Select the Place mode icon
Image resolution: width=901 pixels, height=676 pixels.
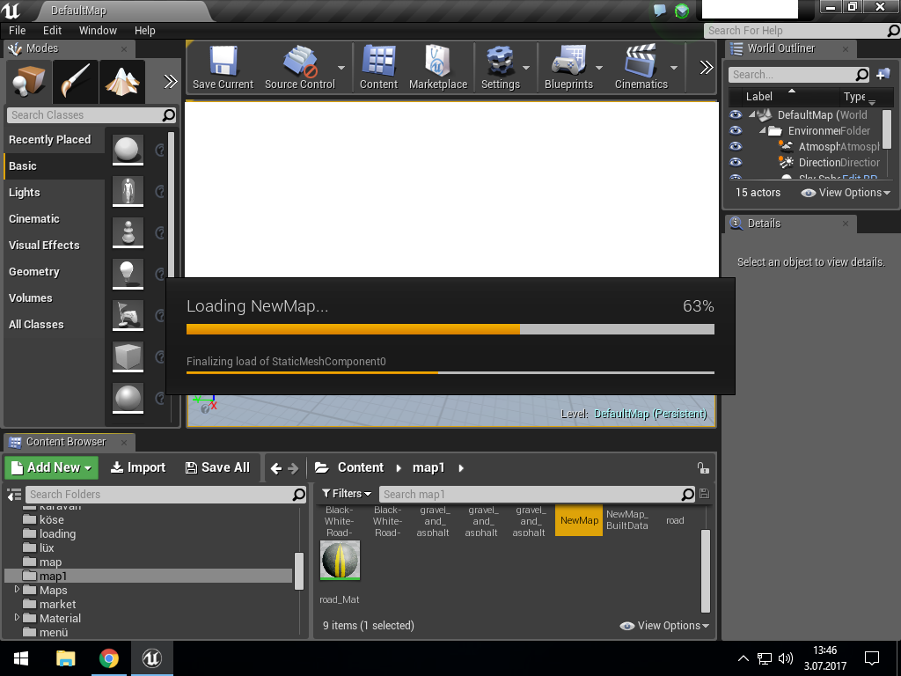[x=28, y=81]
